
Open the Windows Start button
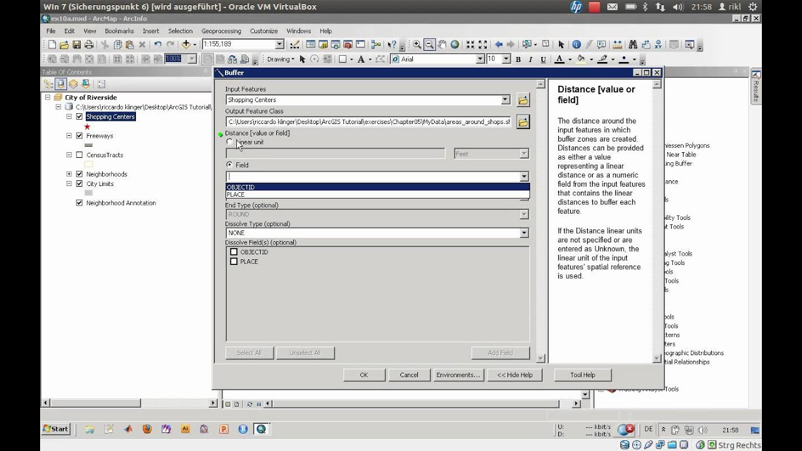pos(56,429)
